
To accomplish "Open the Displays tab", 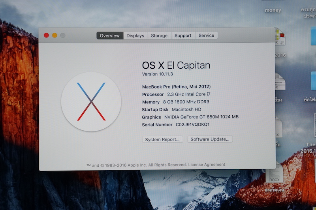I will (x=135, y=36).
